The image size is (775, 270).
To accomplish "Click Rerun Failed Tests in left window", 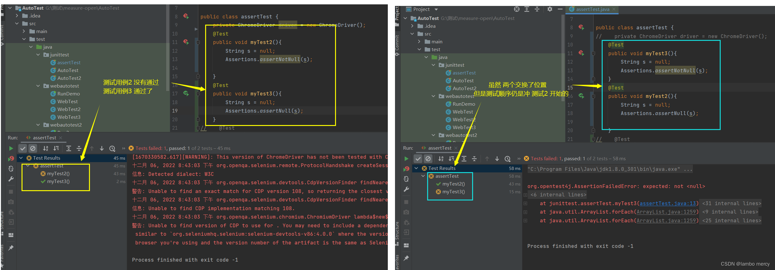I will (11, 158).
